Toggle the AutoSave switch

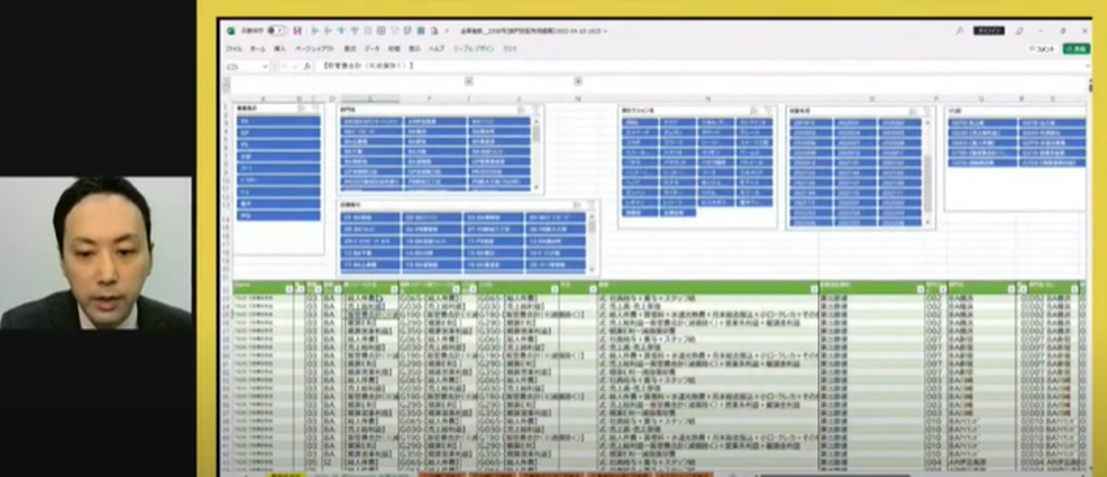pos(277,31)
